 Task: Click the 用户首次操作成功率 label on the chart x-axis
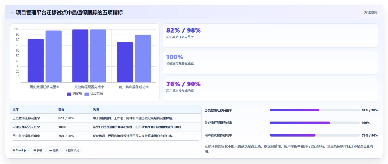click(134, 87)
